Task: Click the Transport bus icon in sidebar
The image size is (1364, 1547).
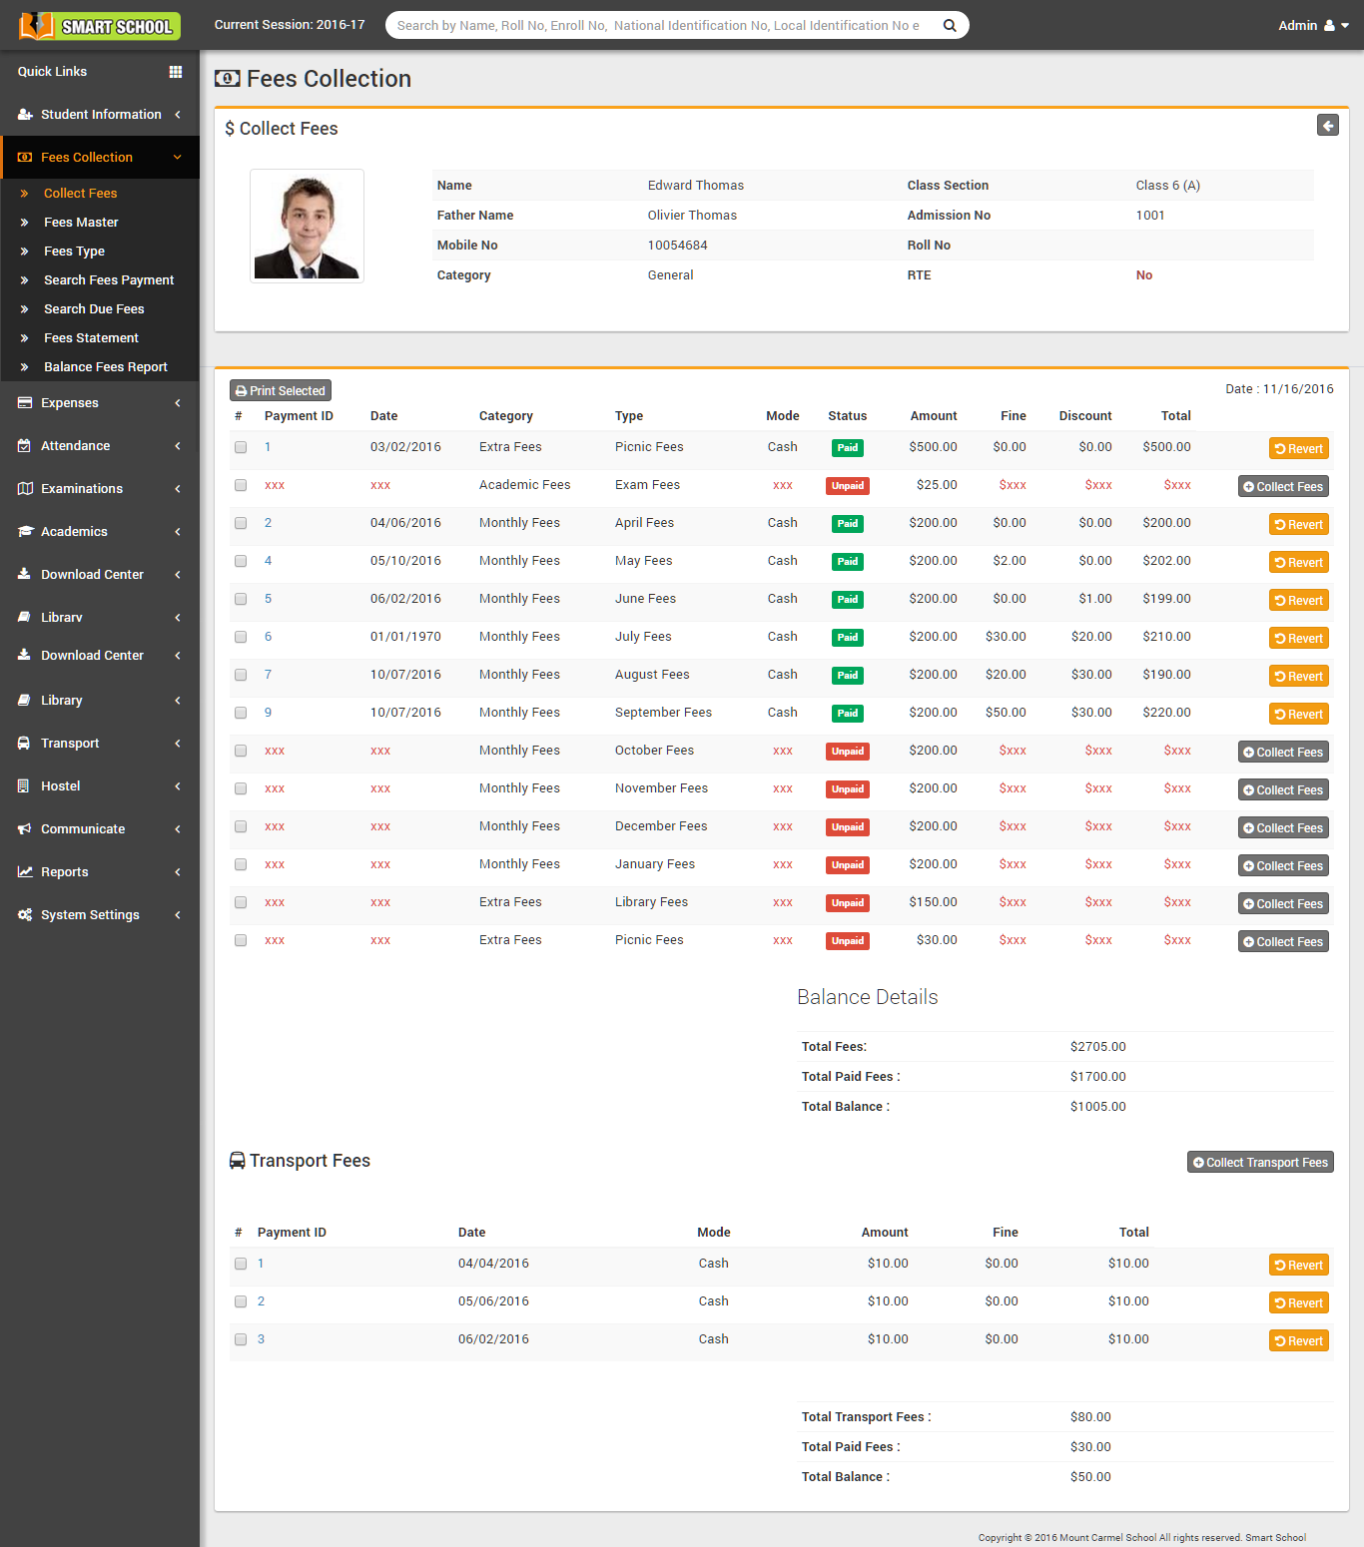Action: click(23, 743)
